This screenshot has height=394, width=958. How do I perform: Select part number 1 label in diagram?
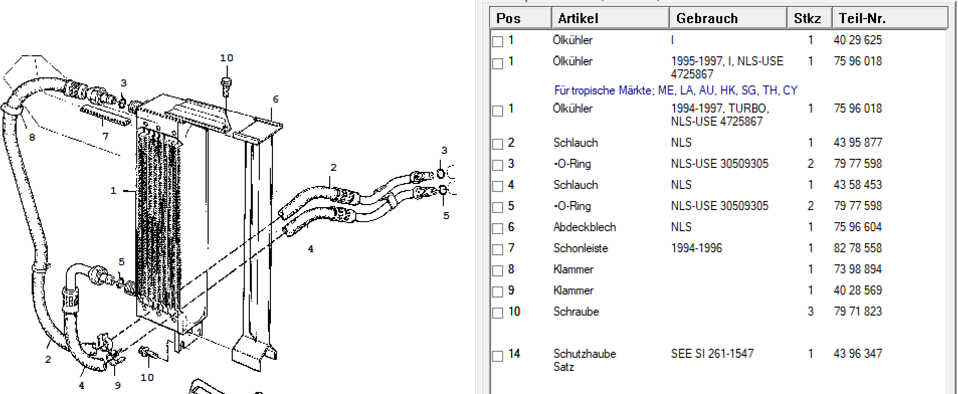point(113,191)
